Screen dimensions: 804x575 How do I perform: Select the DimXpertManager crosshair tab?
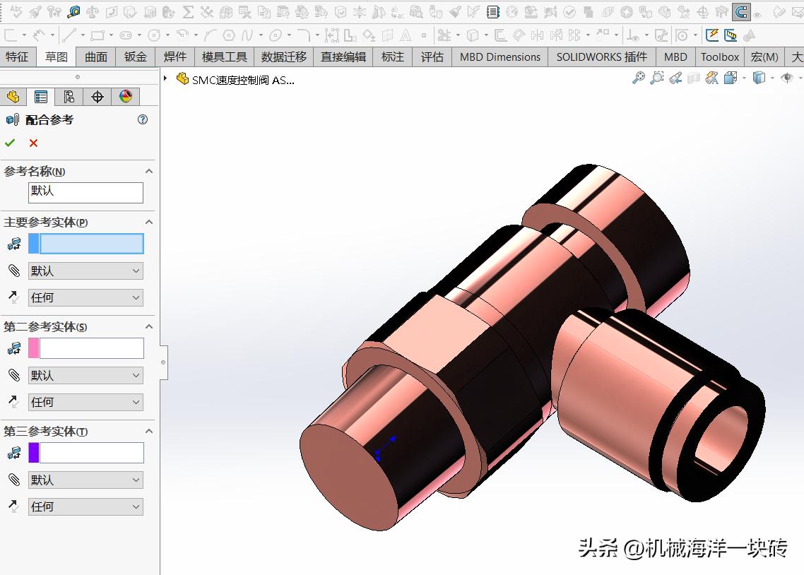pos(97,97)
